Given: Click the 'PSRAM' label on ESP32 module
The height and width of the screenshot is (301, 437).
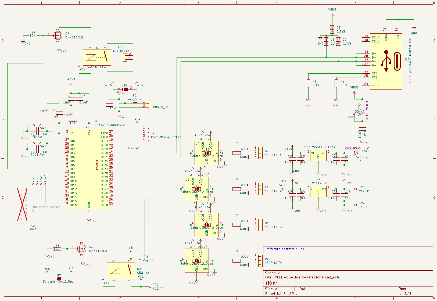Looking at the screenshot, I should click(97, 165).
